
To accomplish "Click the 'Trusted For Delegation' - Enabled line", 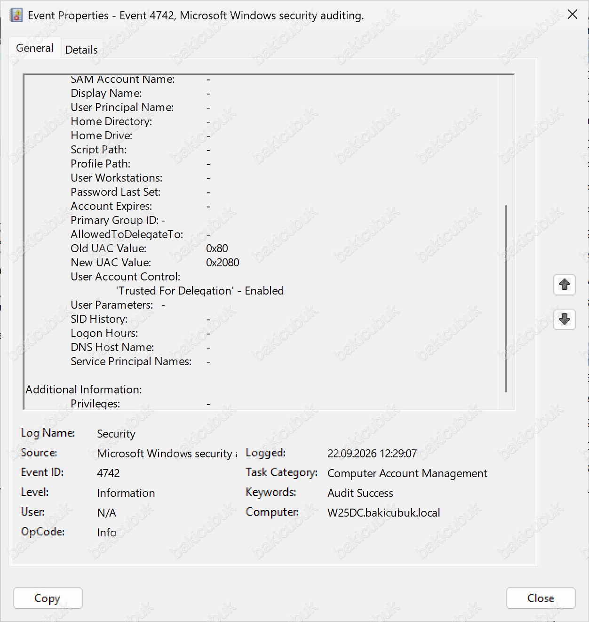I will pos(200,291).
